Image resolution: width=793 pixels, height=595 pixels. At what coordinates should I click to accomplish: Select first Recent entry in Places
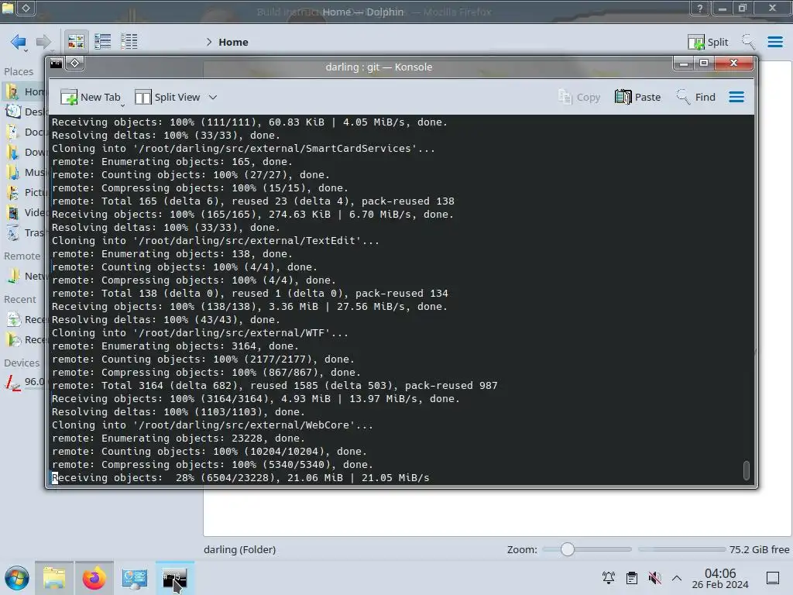(x=23, y=320)
